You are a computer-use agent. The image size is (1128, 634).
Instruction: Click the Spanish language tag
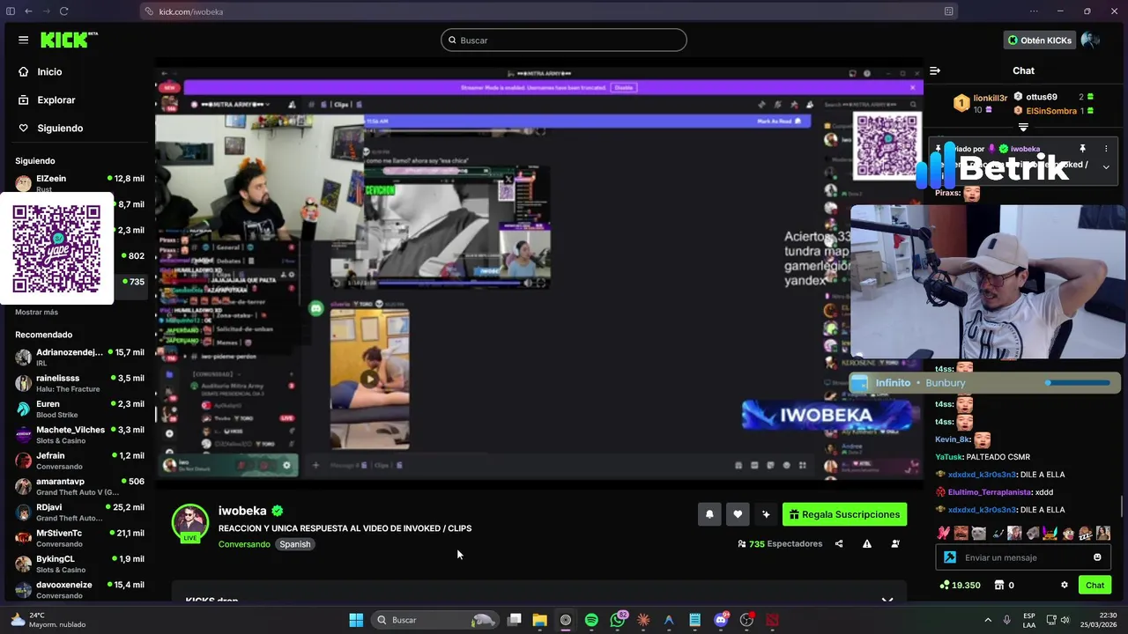click(x=295, y=544)
